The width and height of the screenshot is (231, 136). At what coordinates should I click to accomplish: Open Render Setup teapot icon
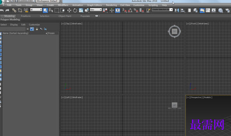pos(227,11)
